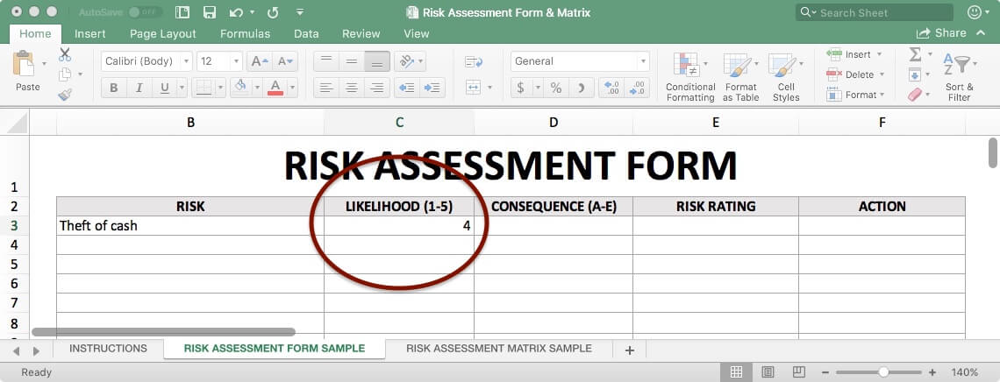Image resolution: width=1000 pixels, height=382 pixels.
Task: Open the Page Layout ribbon tab
Action: coord(162,34)
